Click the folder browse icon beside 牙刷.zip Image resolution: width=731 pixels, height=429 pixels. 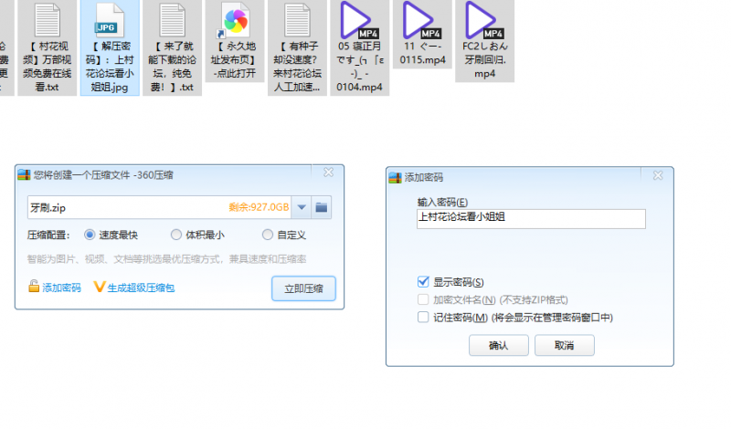click(322, 207)
